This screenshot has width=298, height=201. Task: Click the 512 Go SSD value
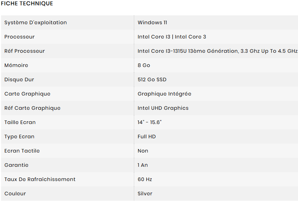152,79
